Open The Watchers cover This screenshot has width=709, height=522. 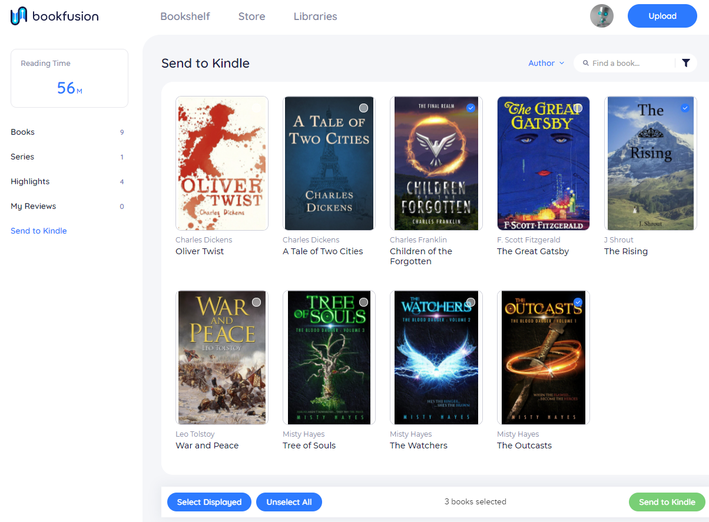[x=436, y=357]
